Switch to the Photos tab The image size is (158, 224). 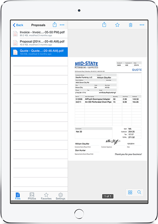pyautogui.click(x=32, y=196)
